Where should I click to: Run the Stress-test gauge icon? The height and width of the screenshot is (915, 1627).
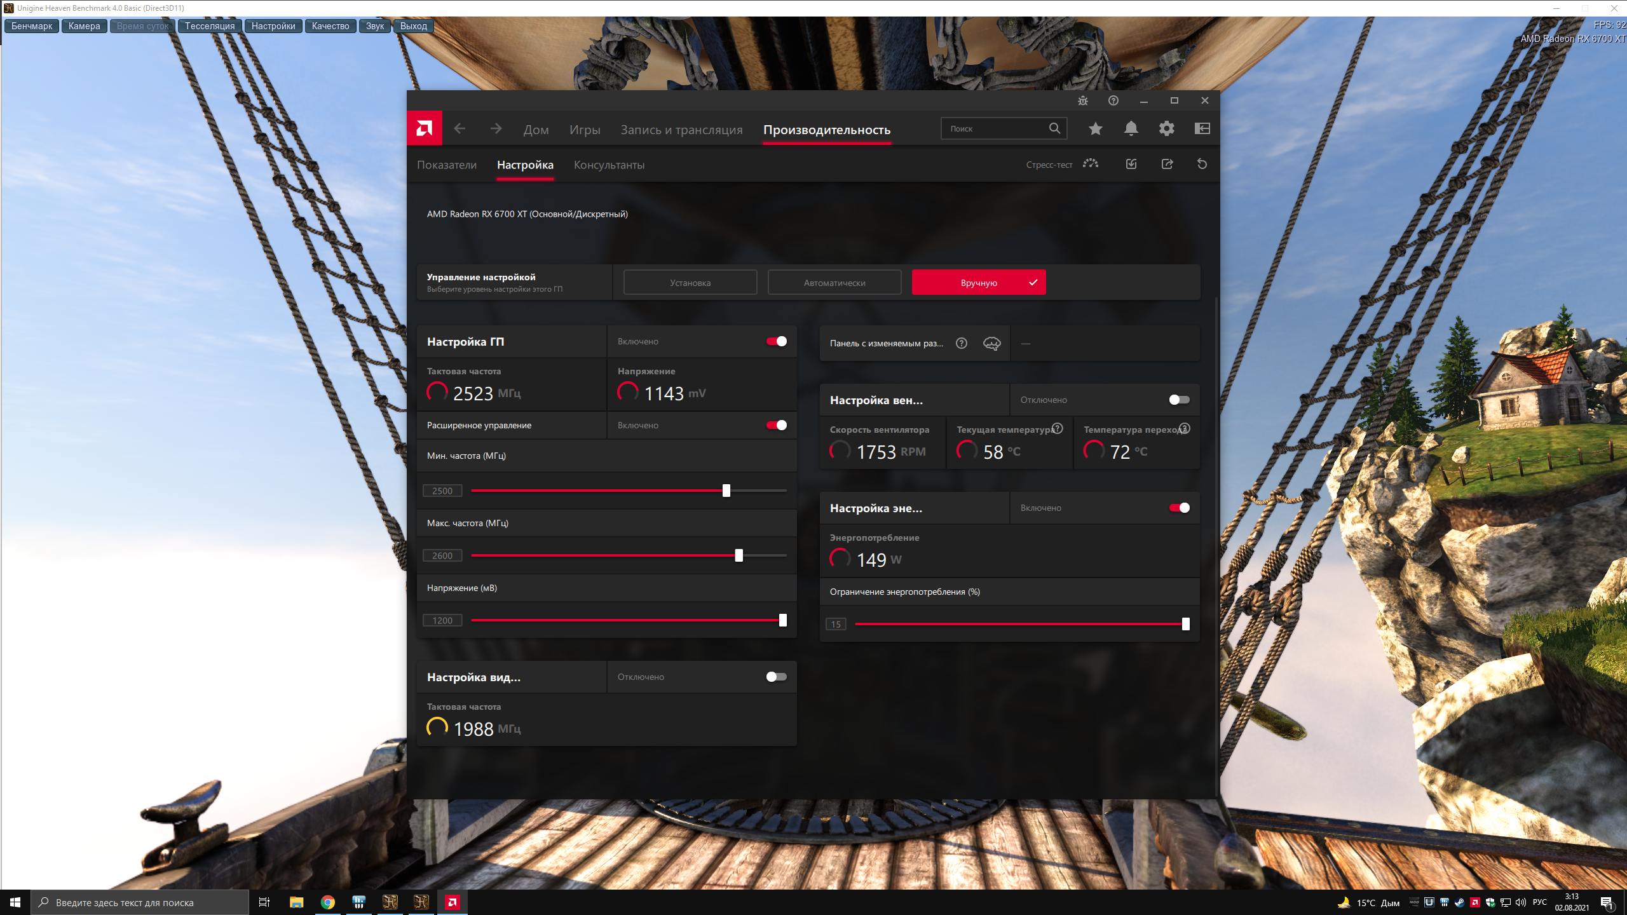coord(1091,164)
